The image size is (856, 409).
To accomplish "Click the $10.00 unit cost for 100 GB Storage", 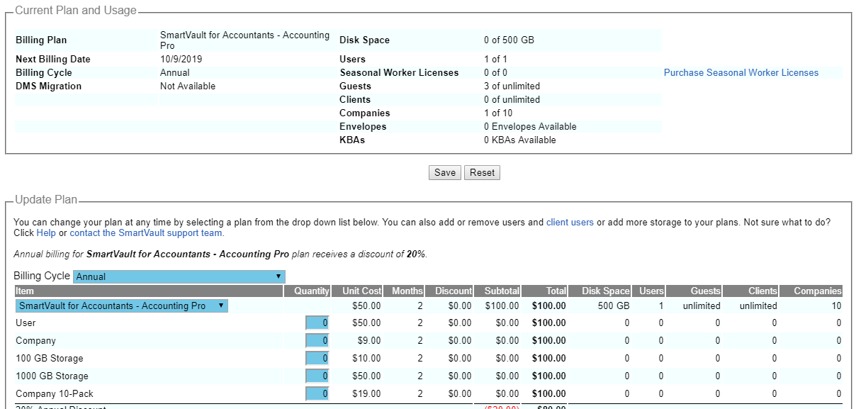I will [366, 359].
